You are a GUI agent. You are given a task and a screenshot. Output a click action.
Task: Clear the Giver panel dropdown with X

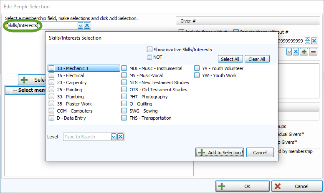pos(295,52)
